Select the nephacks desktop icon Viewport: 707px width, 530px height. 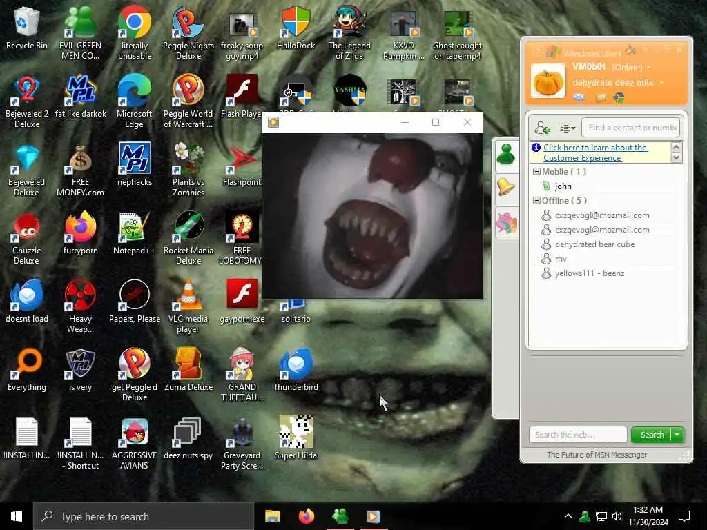click(x=135, y=165)
